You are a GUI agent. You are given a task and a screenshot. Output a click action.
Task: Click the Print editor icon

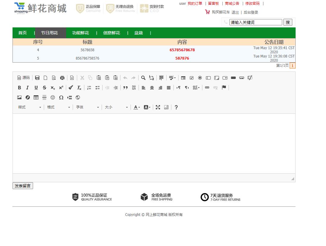tap(62, 78)
